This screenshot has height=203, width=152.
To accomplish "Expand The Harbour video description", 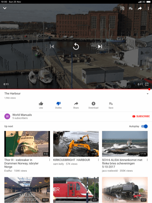I will [x=148, y=94].
